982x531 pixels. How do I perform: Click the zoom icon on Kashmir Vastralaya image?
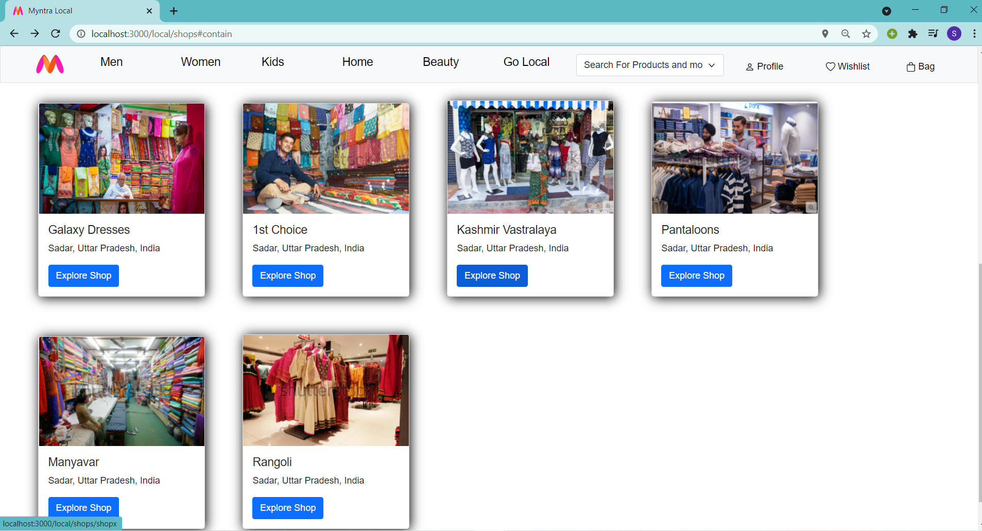tap(608, 205)
